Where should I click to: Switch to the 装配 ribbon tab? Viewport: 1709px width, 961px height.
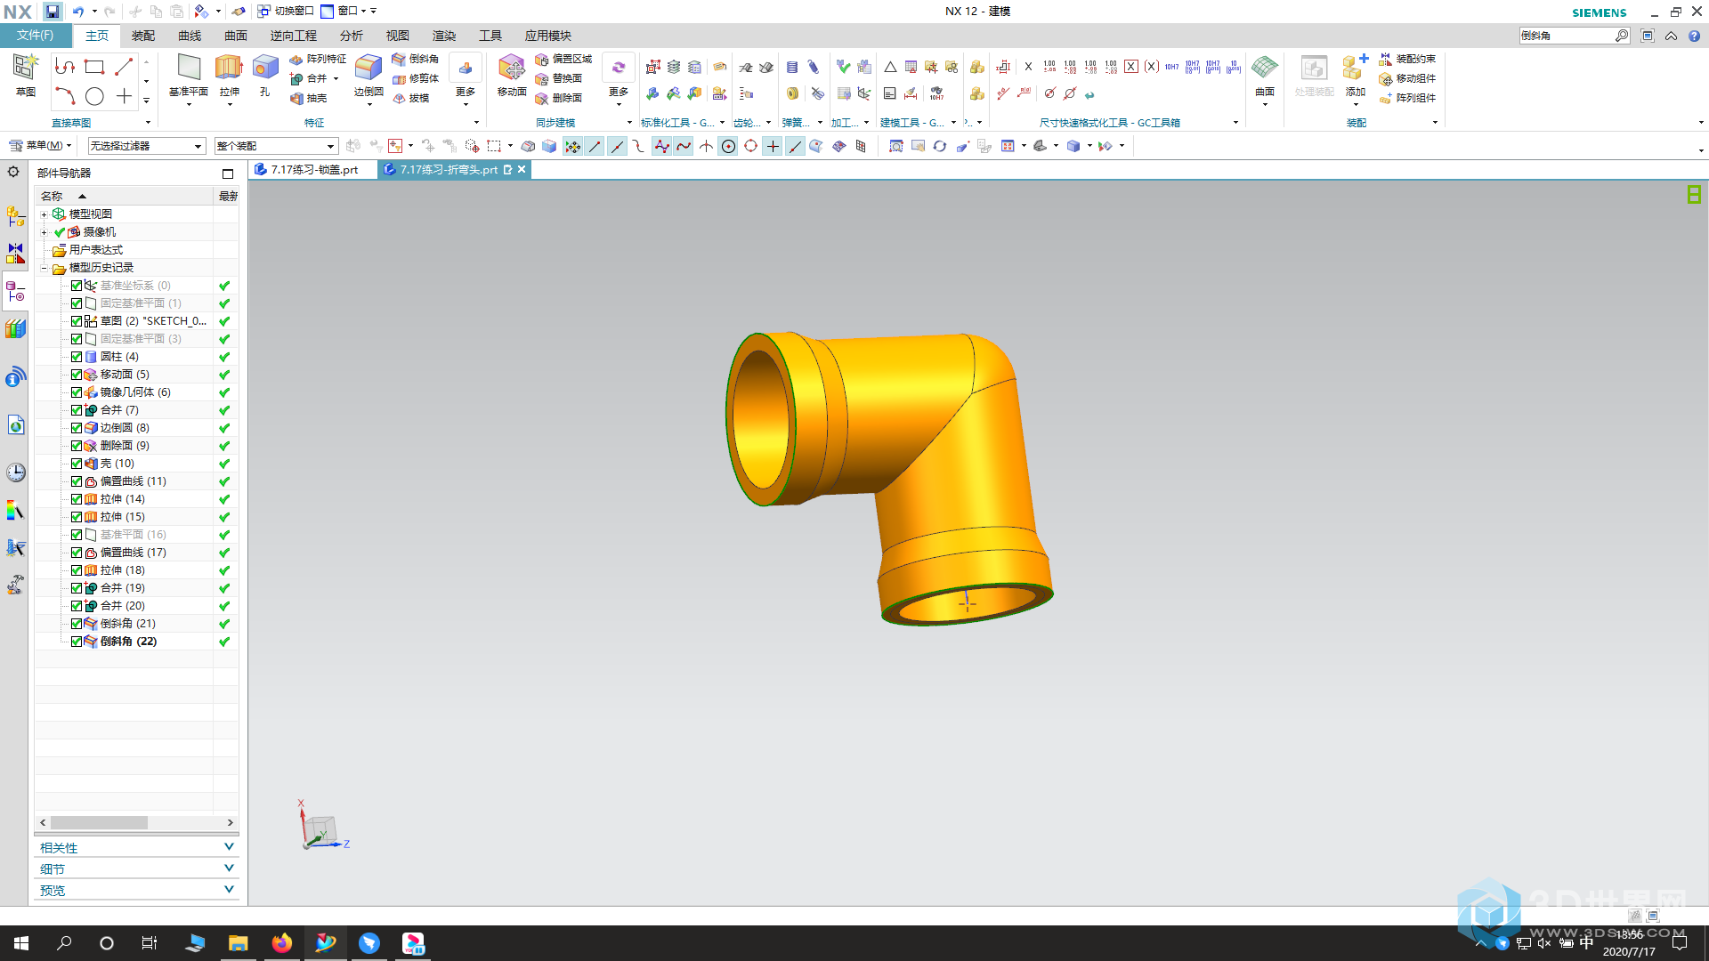coord(143,36)
